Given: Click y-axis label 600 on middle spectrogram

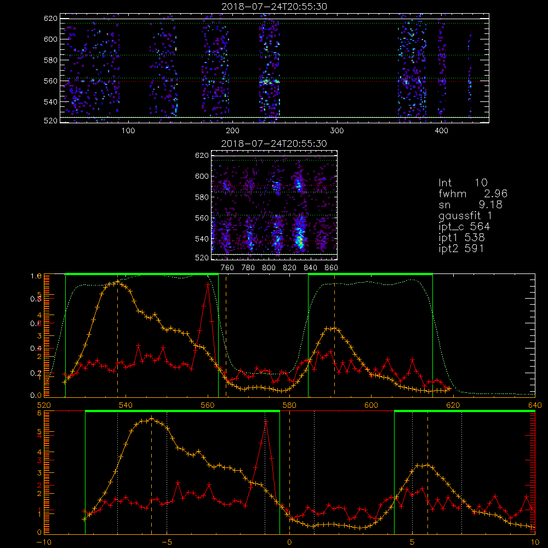Looking at the screenshot, I should (x=202, y=176).
